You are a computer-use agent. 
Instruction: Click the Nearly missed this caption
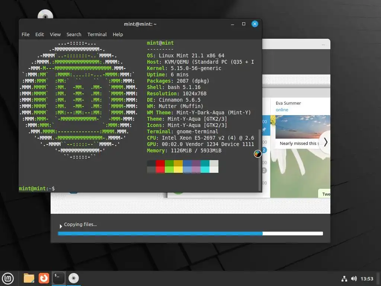point(299,143)
